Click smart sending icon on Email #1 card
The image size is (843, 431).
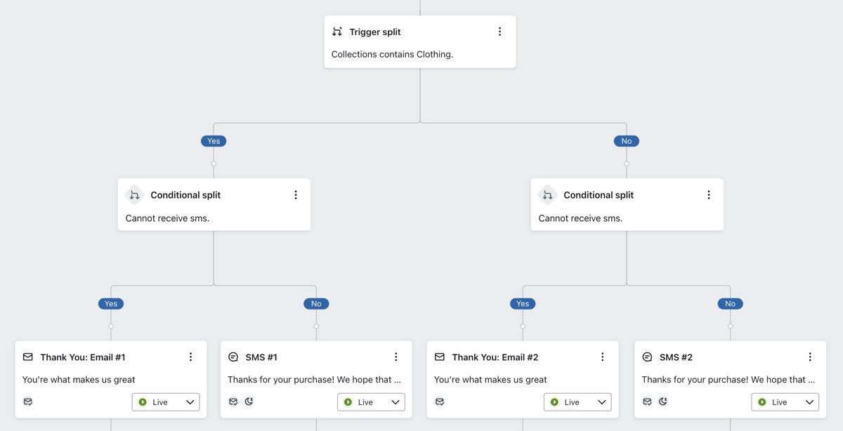(28, 402)
